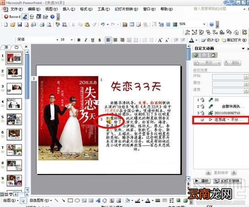Save the presentation with the floppy-disk icon

tap(20, 24)
